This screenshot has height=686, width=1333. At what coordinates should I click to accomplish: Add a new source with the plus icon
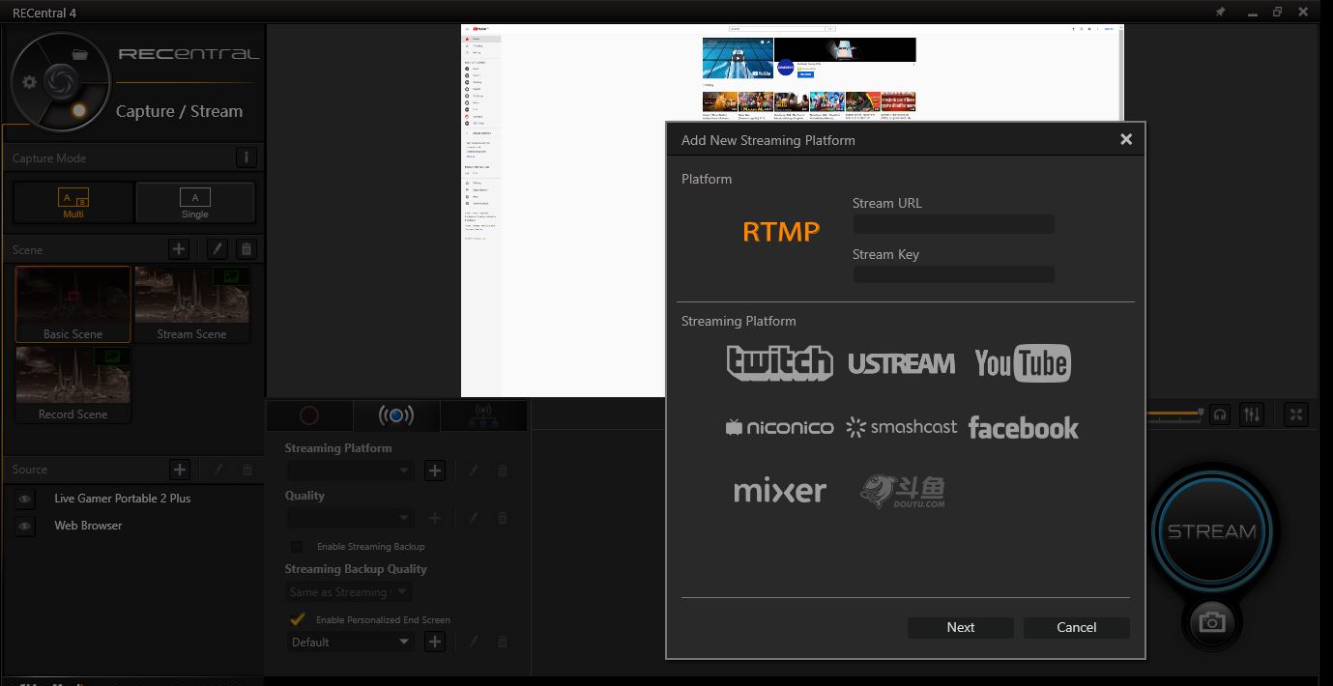pyautogui.click(x=180, y=470)
